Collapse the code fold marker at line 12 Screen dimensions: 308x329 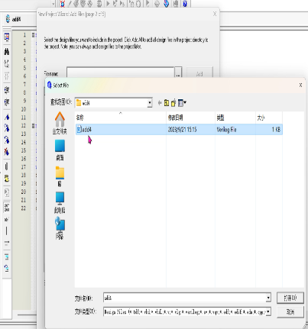pos(33,126)
